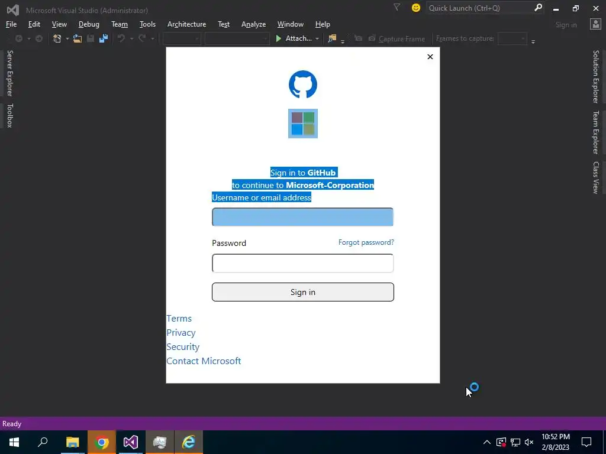
Task: Open the View menu
Action: 59,24
